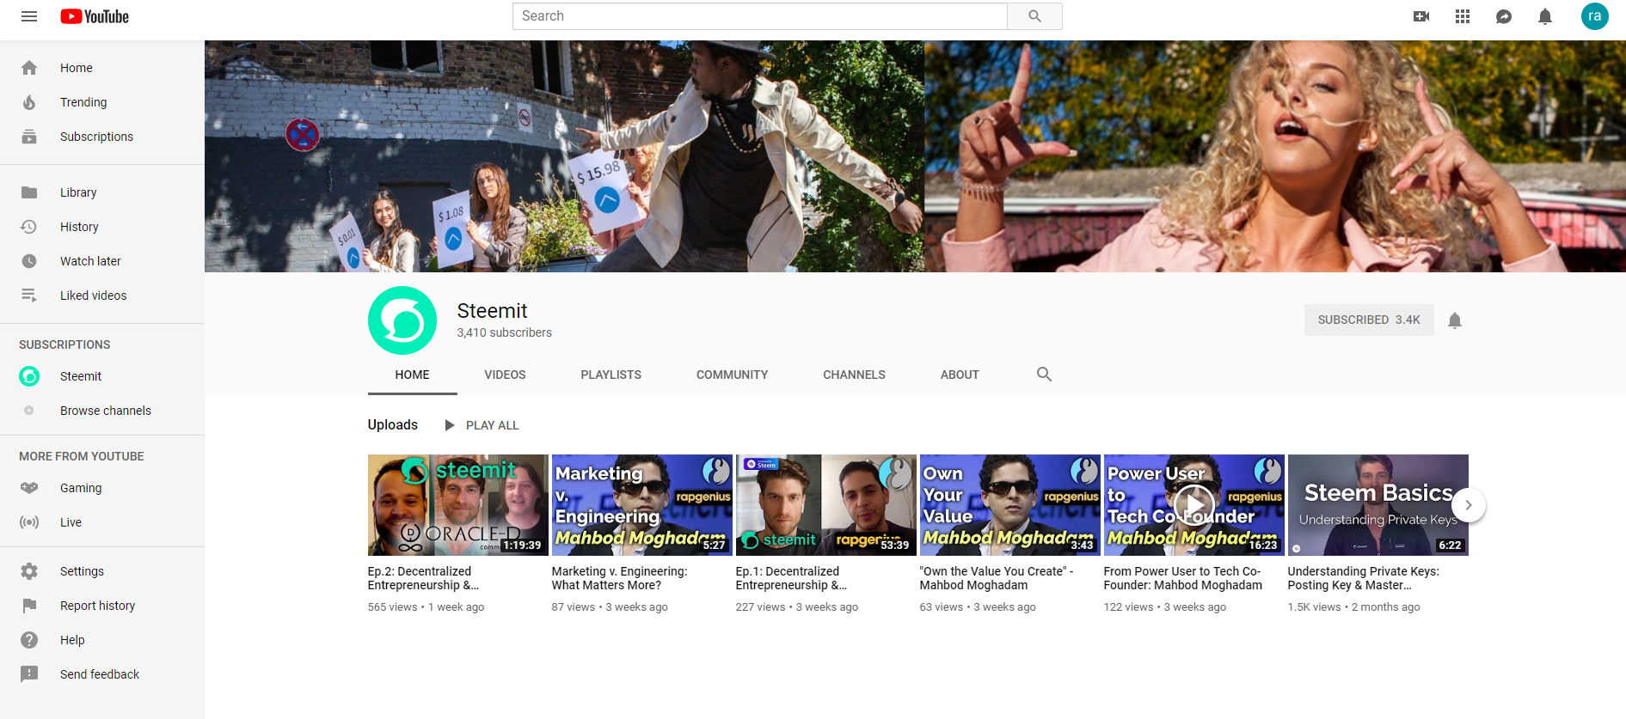The image size is (1626, 719).
Task: Open the YouTube apps grid
Action: coord(1463,16)
